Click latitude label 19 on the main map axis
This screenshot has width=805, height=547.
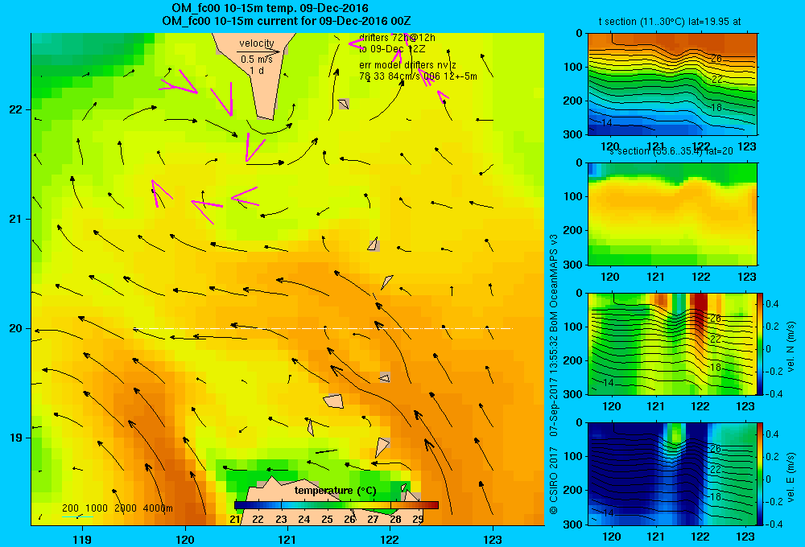(x=16, y=438)
